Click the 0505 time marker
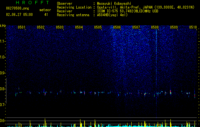 [98, 27]
